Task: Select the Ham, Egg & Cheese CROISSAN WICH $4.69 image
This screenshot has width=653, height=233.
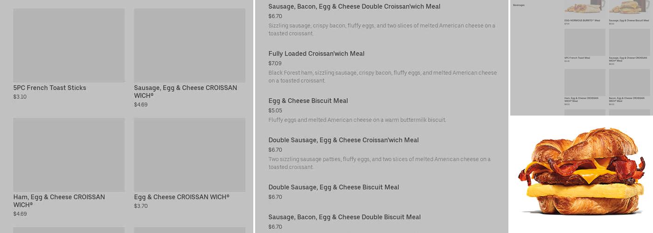Action: point(69,155)
